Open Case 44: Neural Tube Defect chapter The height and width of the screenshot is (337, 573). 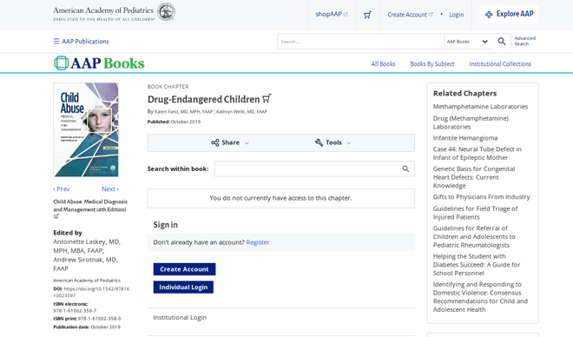pyautogui.click(x=477, y=154)
